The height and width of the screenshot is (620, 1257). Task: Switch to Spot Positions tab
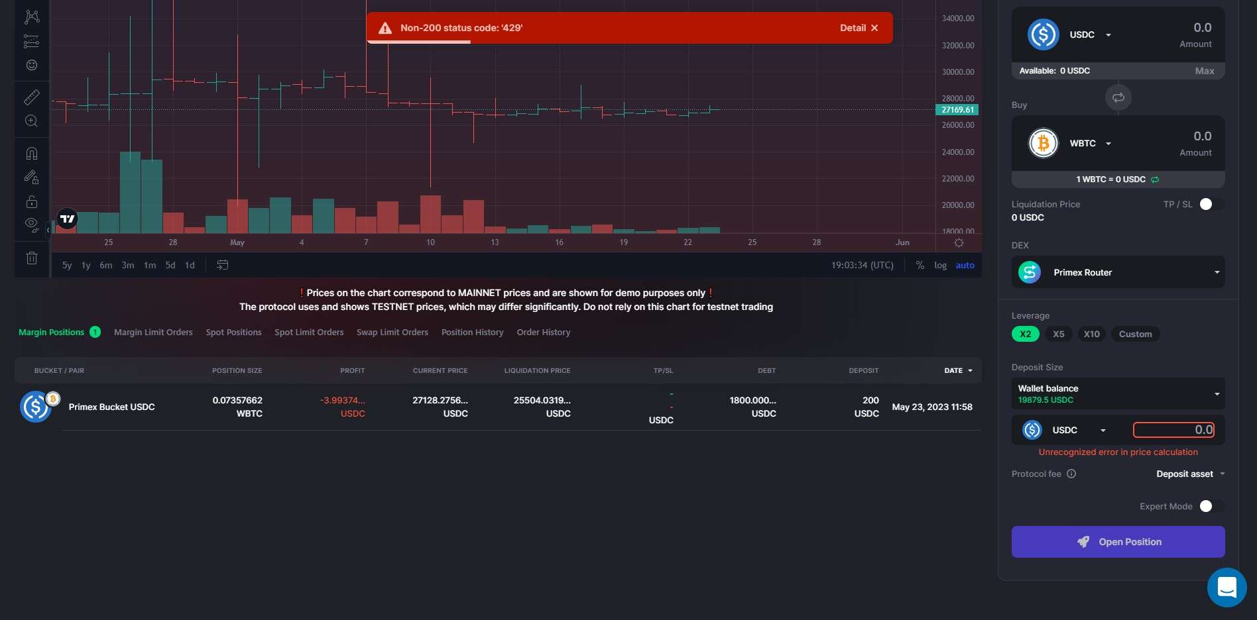tap(233, 332)
